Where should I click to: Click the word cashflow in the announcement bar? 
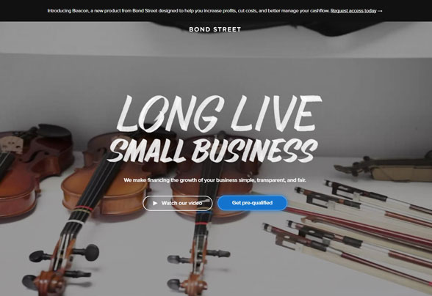pyautogui.click(x=320, y=11)
